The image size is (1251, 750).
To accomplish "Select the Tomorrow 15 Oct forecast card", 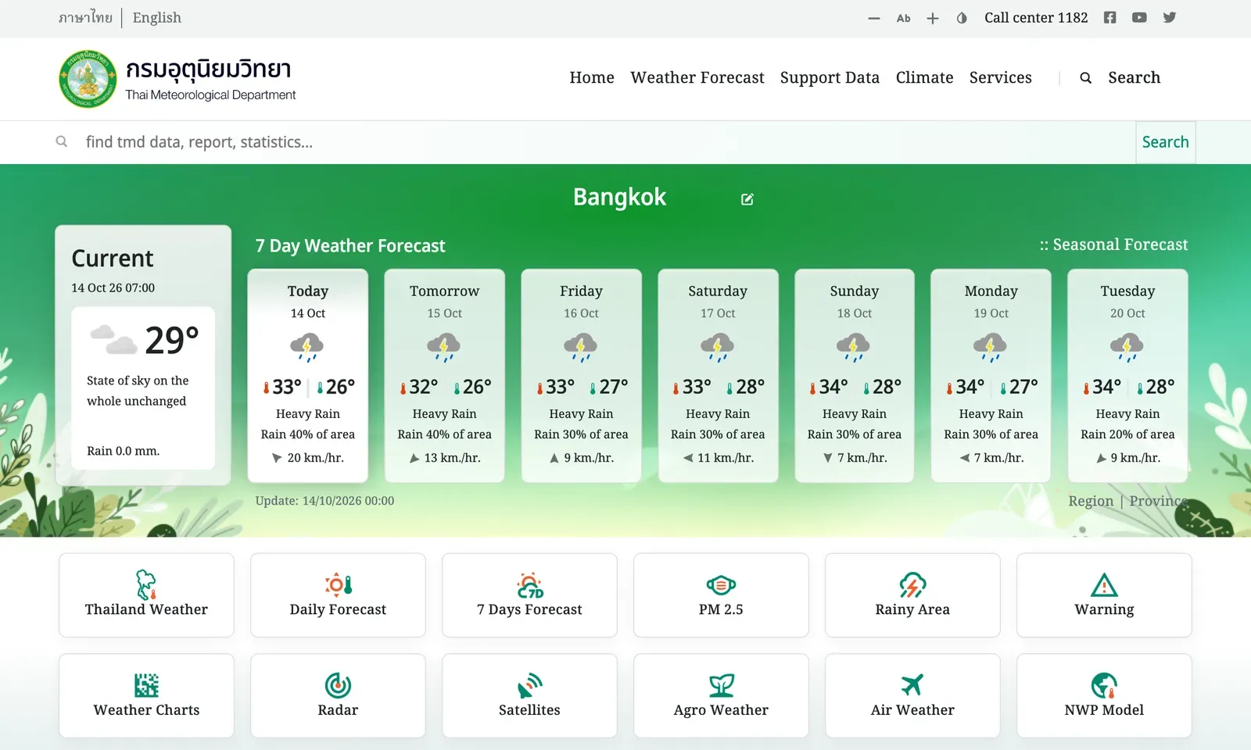I will (x=444, y=376).
